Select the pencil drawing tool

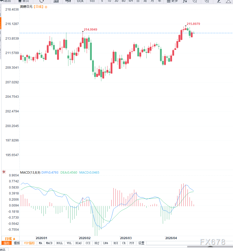(x=219, y=1)
